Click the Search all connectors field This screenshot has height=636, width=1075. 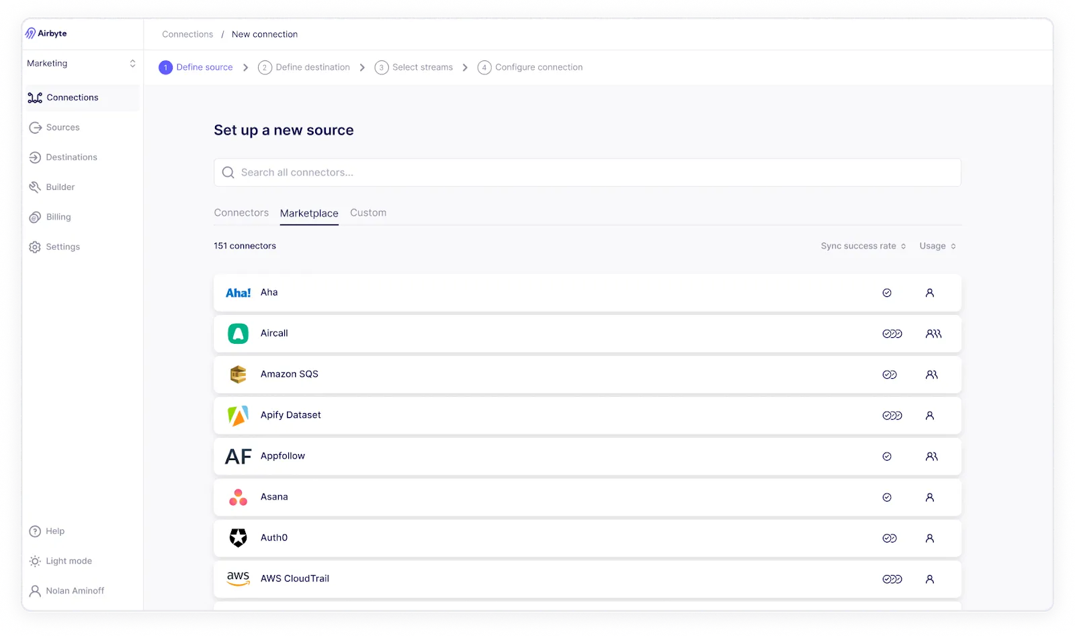point(587,173)
